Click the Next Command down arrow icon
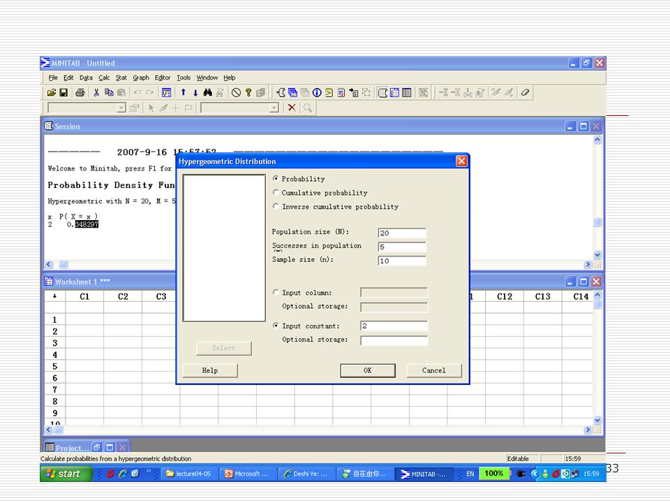This screenshot has width=670, height=503. pos(195,92)
